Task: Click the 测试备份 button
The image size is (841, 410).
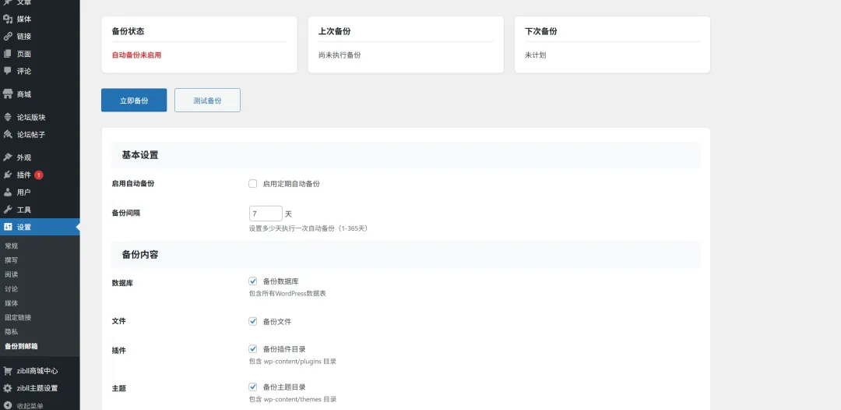Action: [x=208, y=101]
